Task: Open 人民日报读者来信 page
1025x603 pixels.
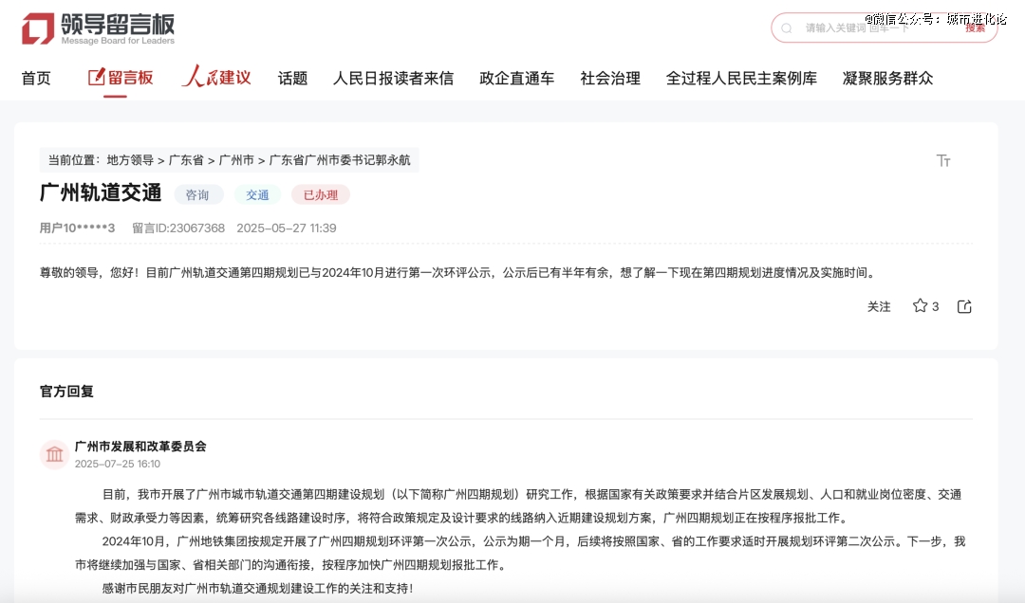Action: [393, 78]
